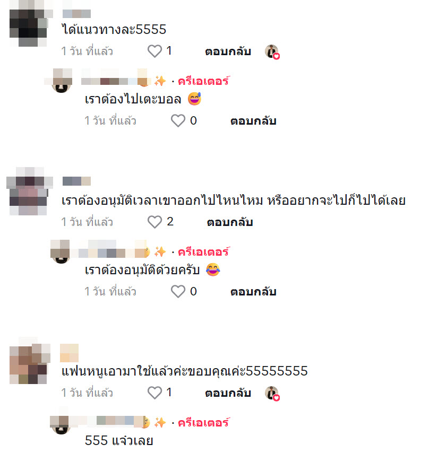Reply to creator's "เราต้องอนุมัติด้วยครับ" comment
Image resolution: width=430 pixels, height=453 pixels.
(x=253, y=292)
